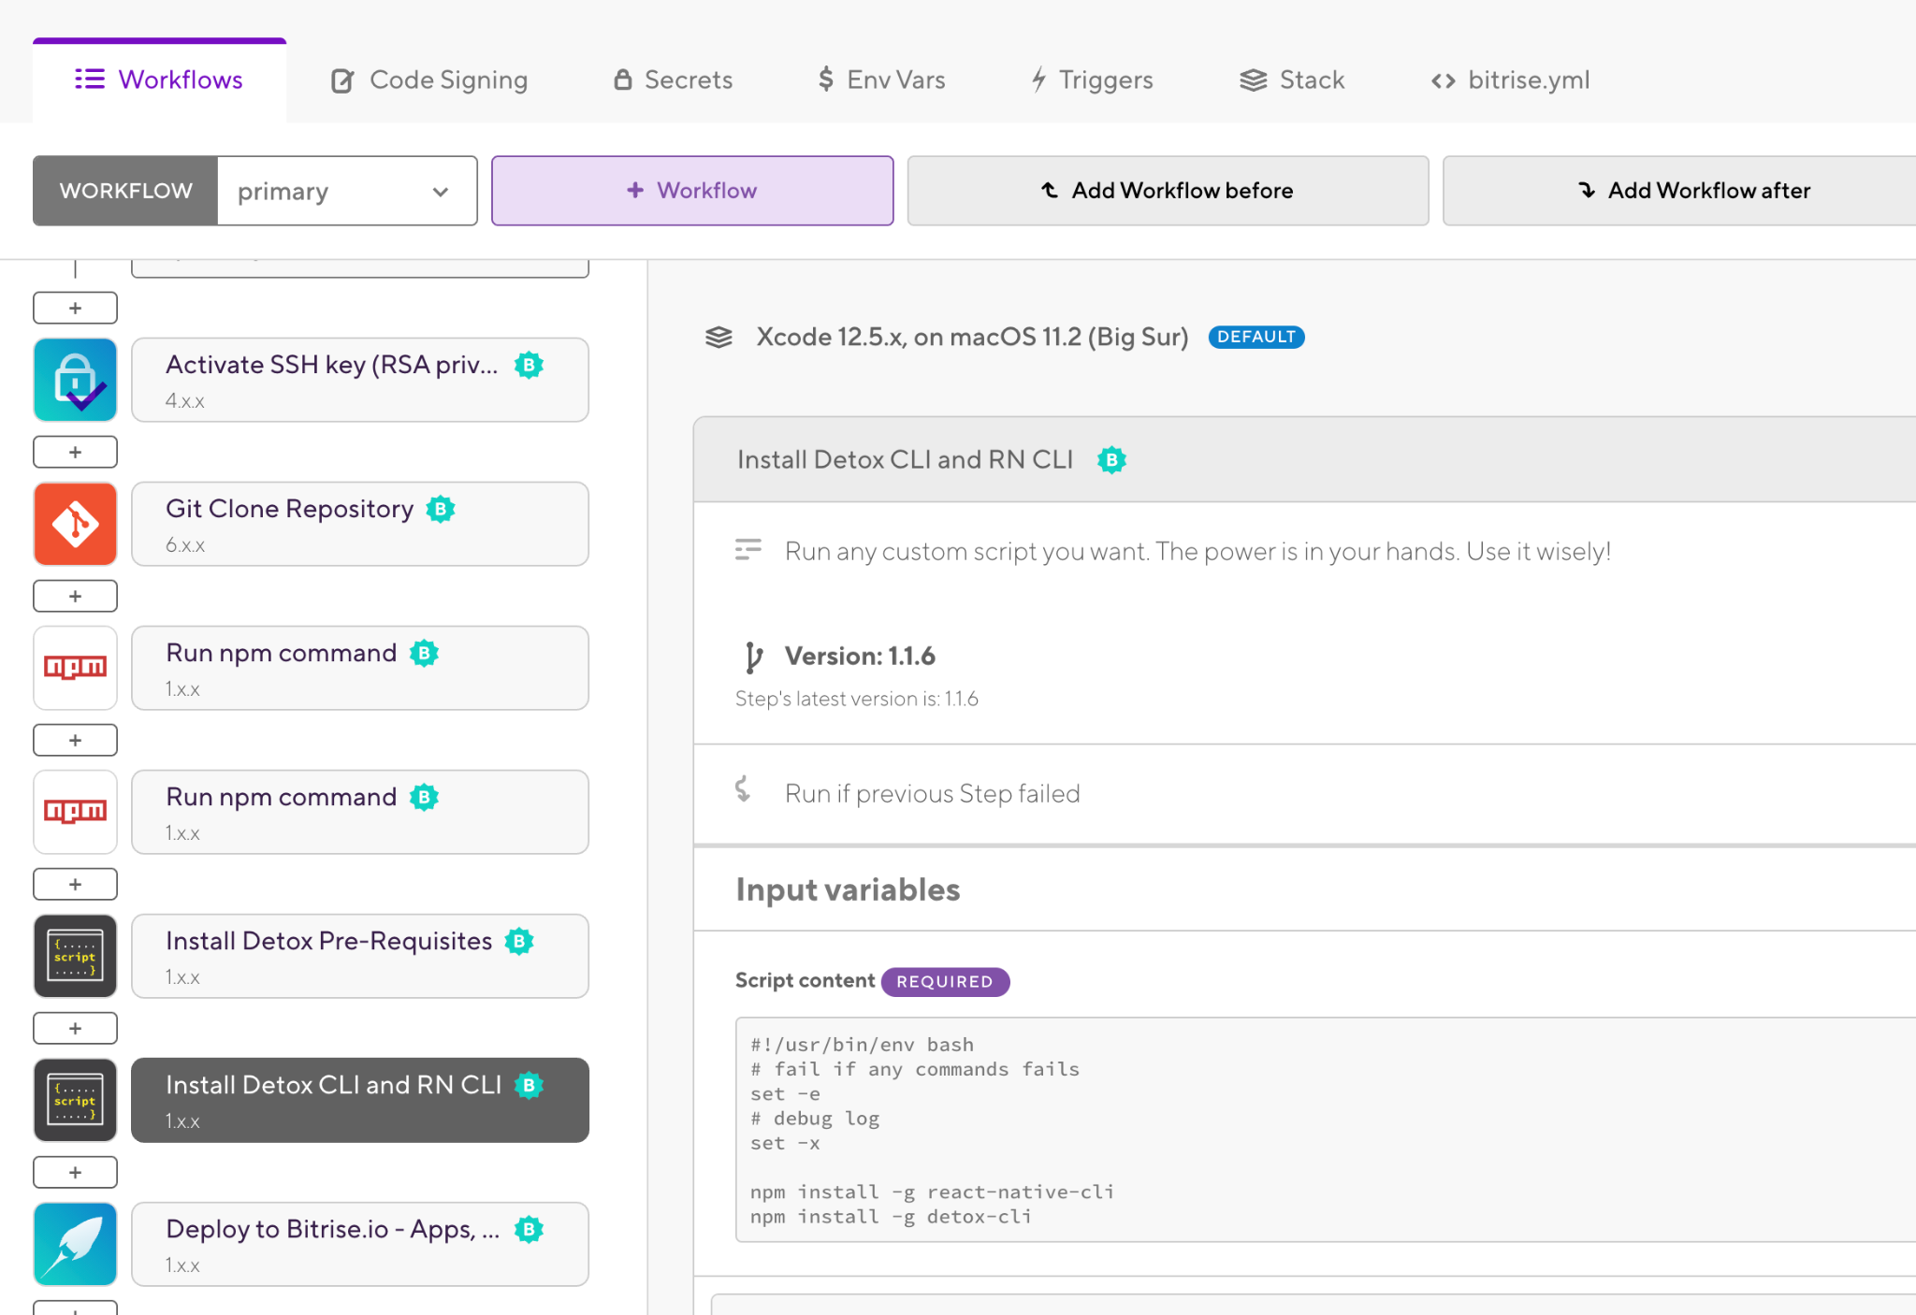Select the Deploy to Bitrise.io step
The width and height of the screenshot is (1916, 1315).
pos(360,1244)
